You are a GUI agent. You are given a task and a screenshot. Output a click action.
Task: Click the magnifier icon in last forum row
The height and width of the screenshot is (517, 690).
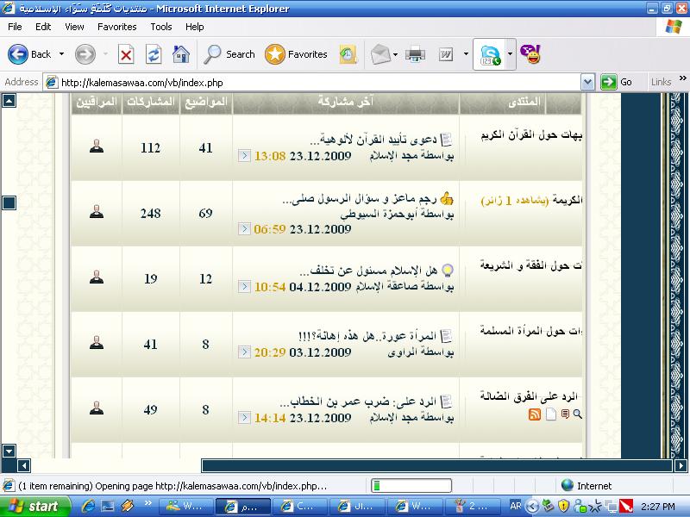(x=578, y=414)
